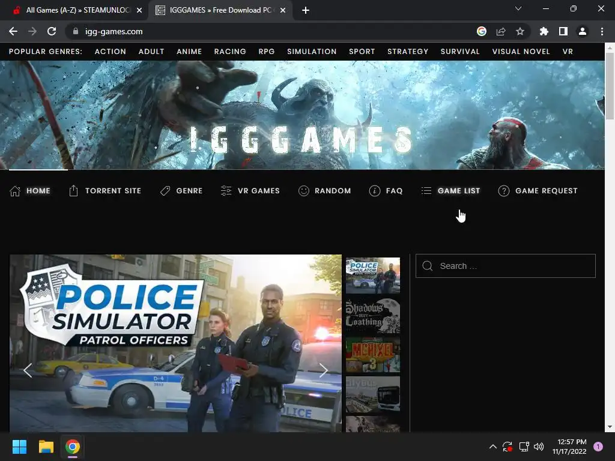Click the sync update tray icon

coord(507,447)
